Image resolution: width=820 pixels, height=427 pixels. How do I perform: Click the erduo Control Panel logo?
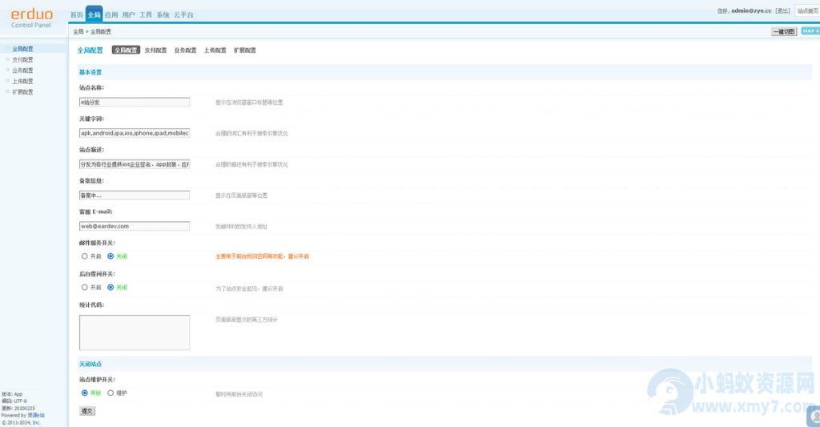tap(31, 18)
